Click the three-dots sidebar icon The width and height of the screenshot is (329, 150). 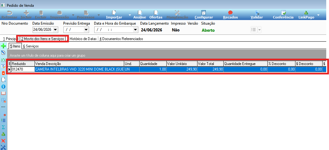pyautogui.click(x=3, y=107)
